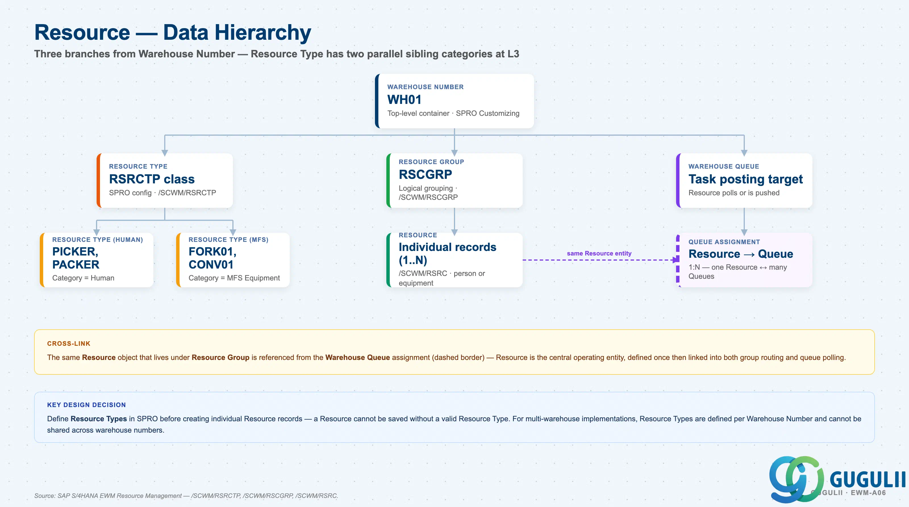Screen dimensions: 909x507
Task: Click the source citation footer text
Action: coord(186,496)
